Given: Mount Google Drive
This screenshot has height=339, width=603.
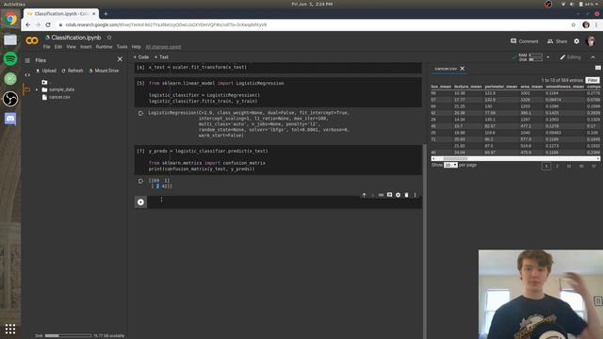Looking at the screenshot, I should click(x=104, y=71).
